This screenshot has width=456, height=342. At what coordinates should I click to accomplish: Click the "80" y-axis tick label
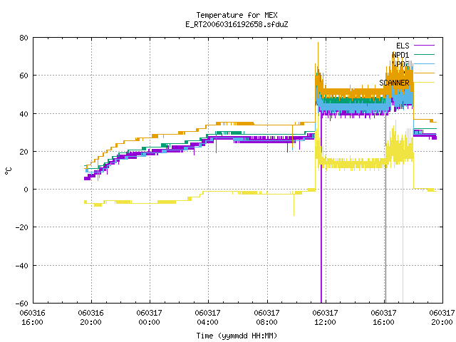pos(24,38)
